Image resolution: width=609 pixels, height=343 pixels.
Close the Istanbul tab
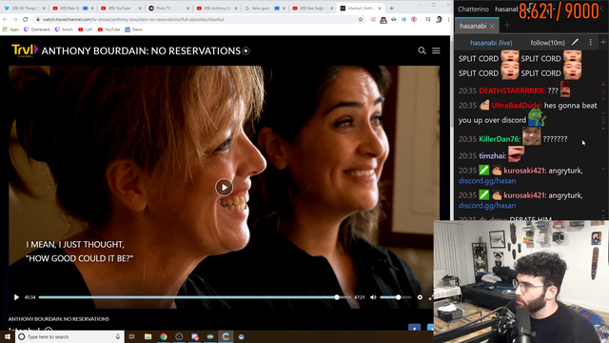380,9
